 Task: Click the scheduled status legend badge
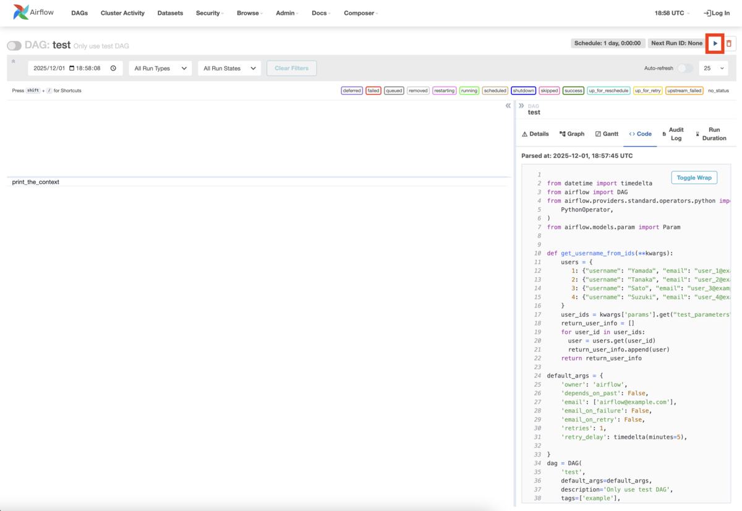click(495, 91)
